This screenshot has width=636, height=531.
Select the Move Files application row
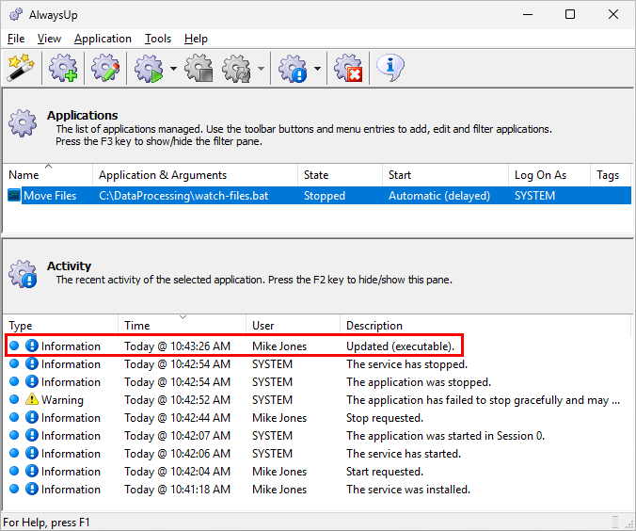click(x=319, y=196)
